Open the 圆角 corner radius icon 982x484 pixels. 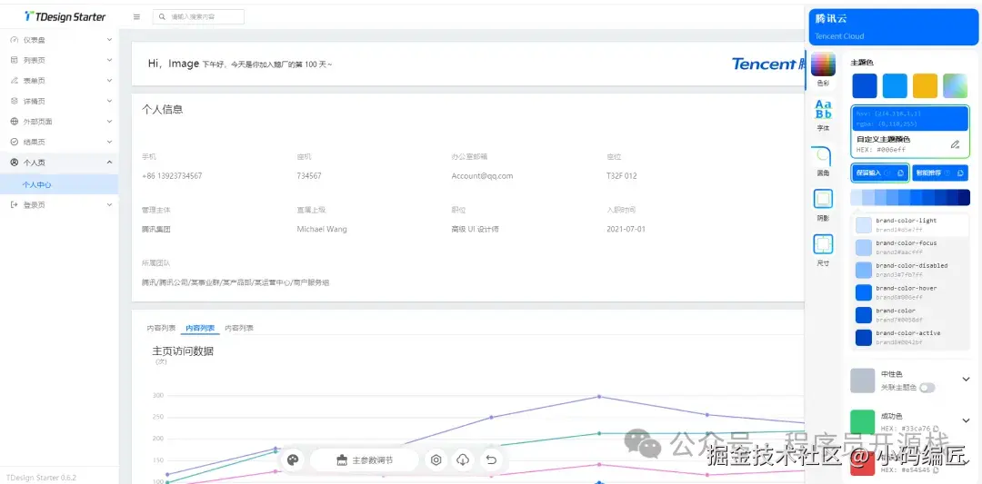823,155
